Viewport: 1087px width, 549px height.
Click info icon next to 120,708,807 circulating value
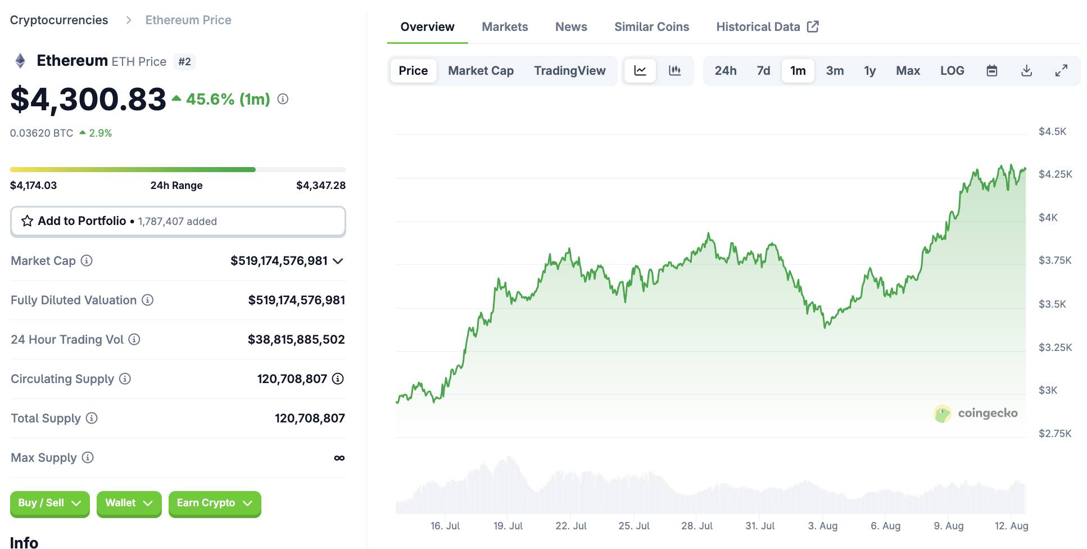338,379
